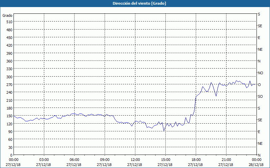The image size is (270, 168).
Task: Click the "NO" compass label on right axis
Action: (x=260, y=73)
